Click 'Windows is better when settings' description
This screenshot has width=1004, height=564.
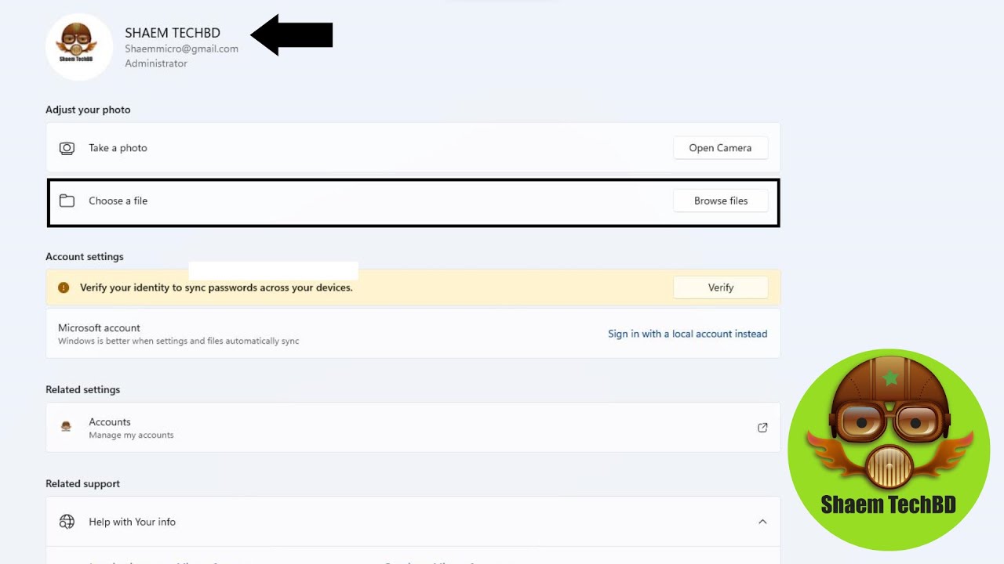click(x=178, y=342)
